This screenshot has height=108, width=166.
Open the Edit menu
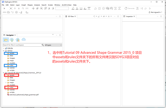click(x=7, y=5)
